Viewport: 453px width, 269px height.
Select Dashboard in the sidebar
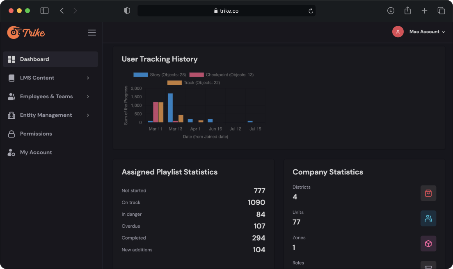(x=50, y=59)
